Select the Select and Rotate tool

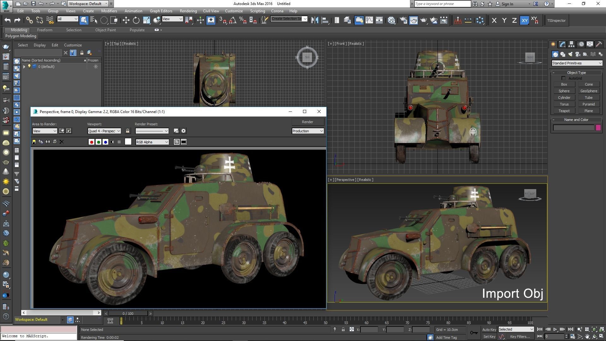(136, 21)
